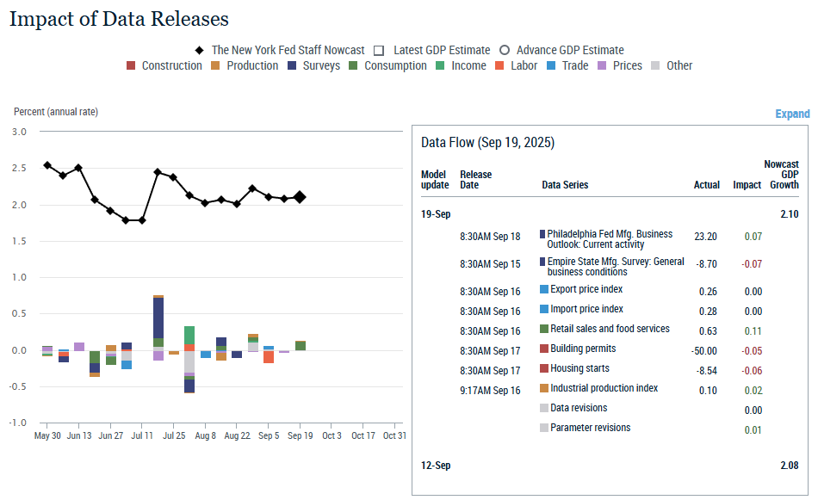Click the Prices legend square icon

tap(602, 66)
